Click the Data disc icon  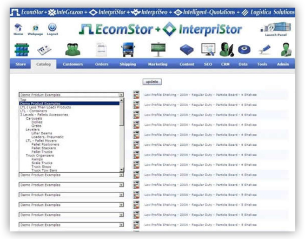point(244,49)
